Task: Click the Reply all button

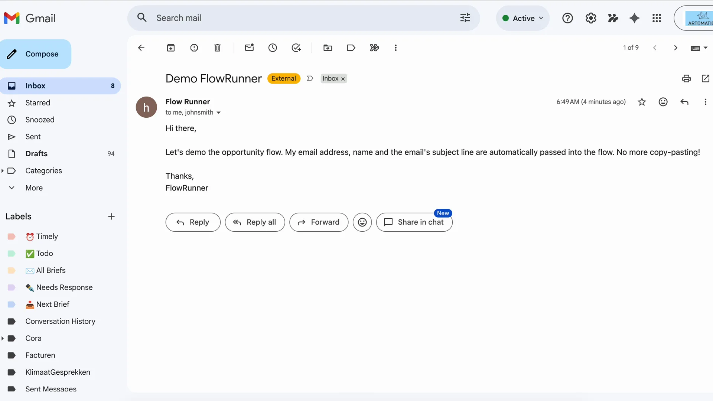Action: click(255, 222)
